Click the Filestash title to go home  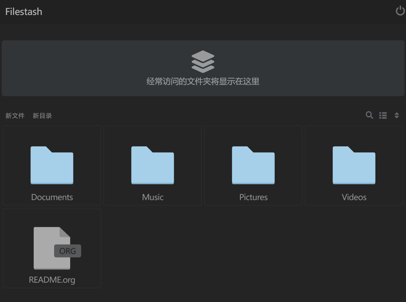click(x=24, y=12)
